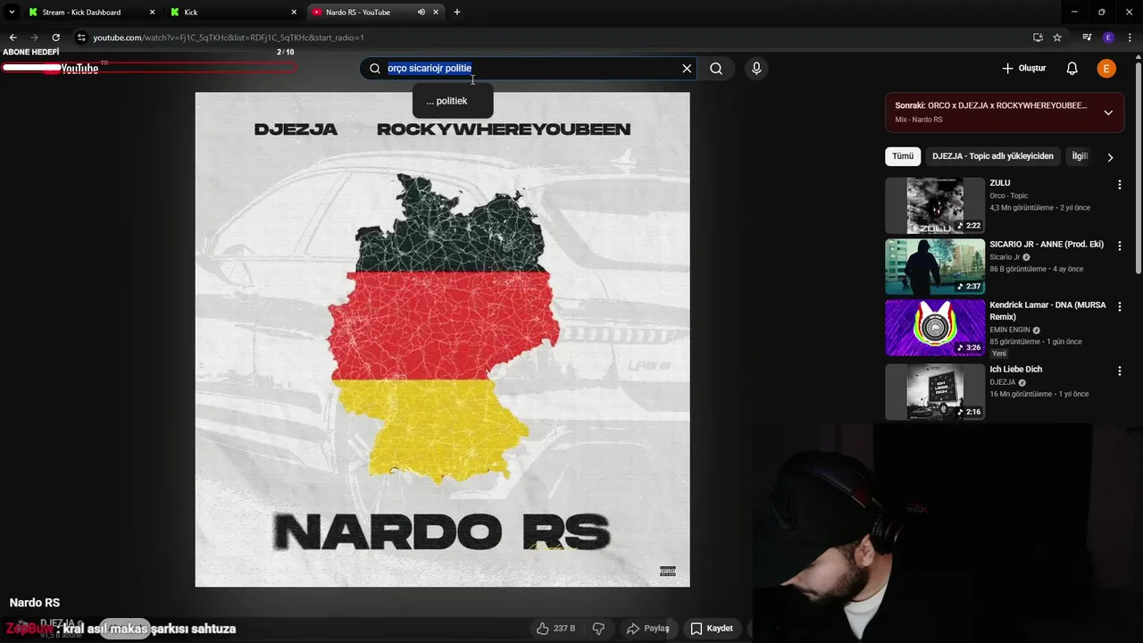
Task: Open the Chrome profile avatar
Action: [1108, 38]
